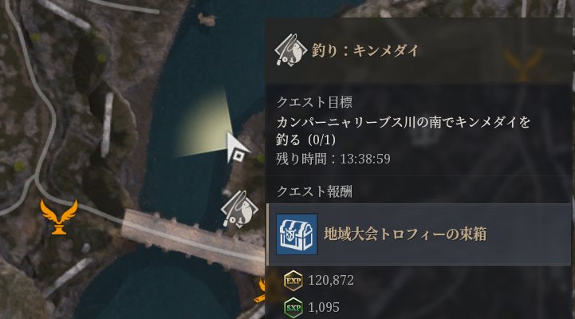The width and height of the screenshot is (575, 319).
Task: Click the green SXP hexagon icon
Action: 293,308
